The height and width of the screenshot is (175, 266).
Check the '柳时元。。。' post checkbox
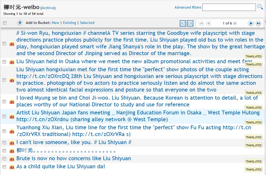(4, 151)
